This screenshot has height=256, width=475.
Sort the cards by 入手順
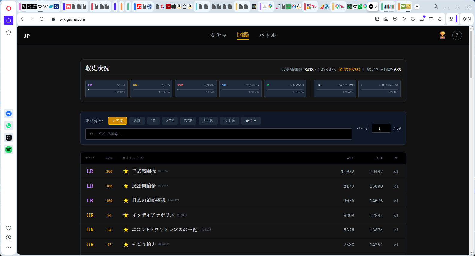pyautogui.click(x=229, y=121)
